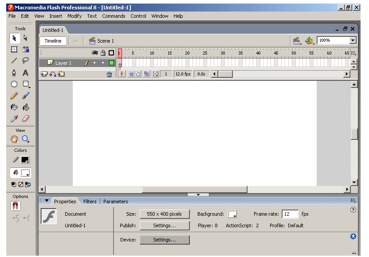
Task: Select the Brush tool
Action: coord(25,95)
